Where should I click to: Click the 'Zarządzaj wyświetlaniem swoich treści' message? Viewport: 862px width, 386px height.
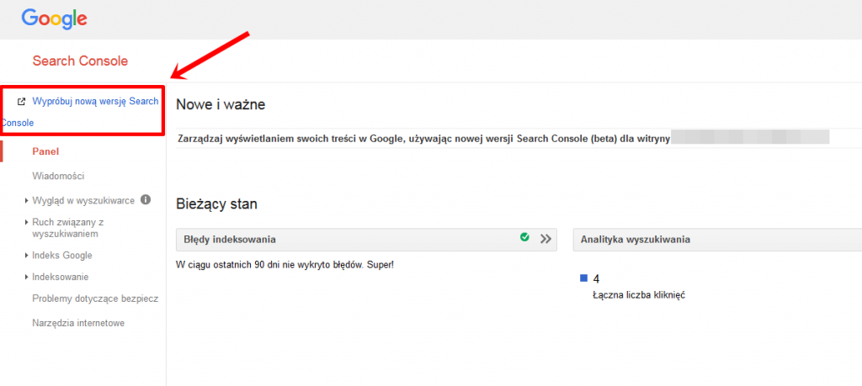(424, 139)
